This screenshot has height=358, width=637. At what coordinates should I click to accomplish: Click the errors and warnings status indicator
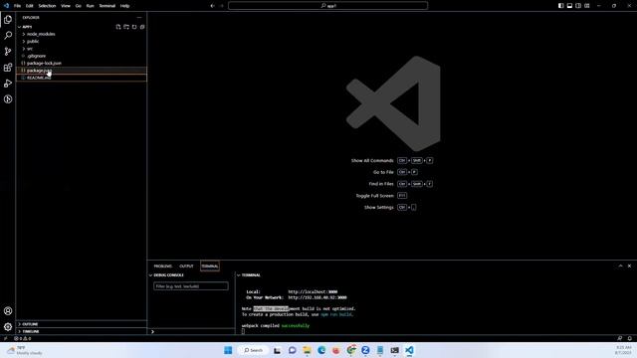tap(23, 338)
